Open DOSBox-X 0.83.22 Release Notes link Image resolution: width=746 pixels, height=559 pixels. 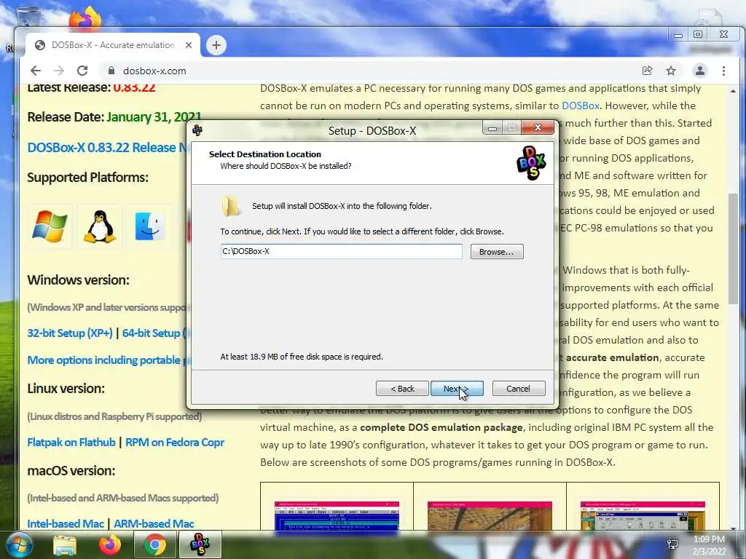[x=107, y=147]
